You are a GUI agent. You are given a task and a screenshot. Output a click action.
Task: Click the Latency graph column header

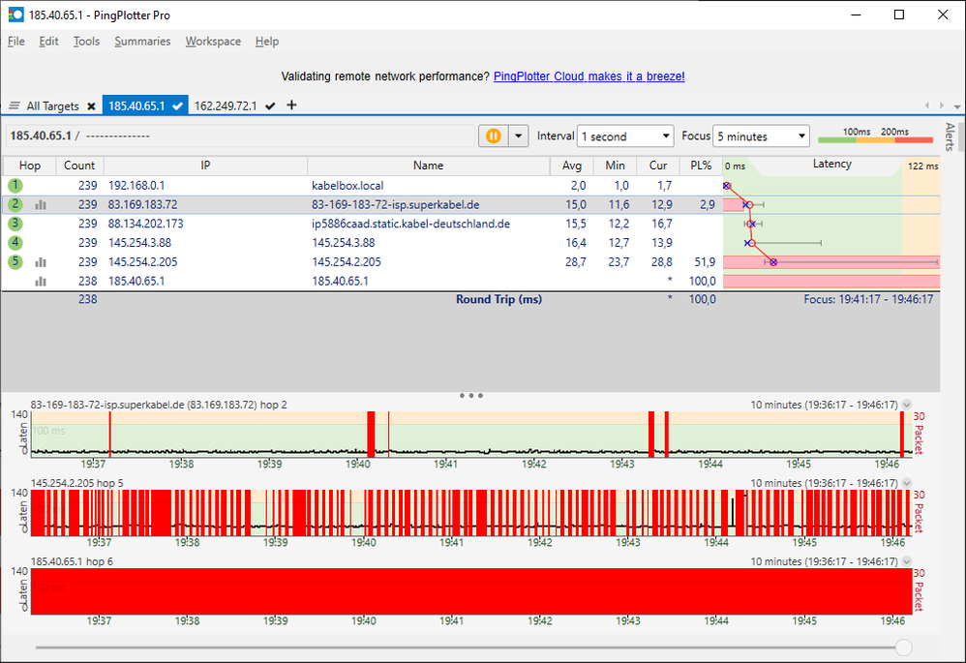click(x=831, y=164)
